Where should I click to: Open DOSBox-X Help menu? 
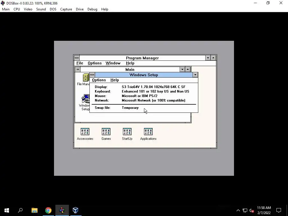tap(105, 9)
